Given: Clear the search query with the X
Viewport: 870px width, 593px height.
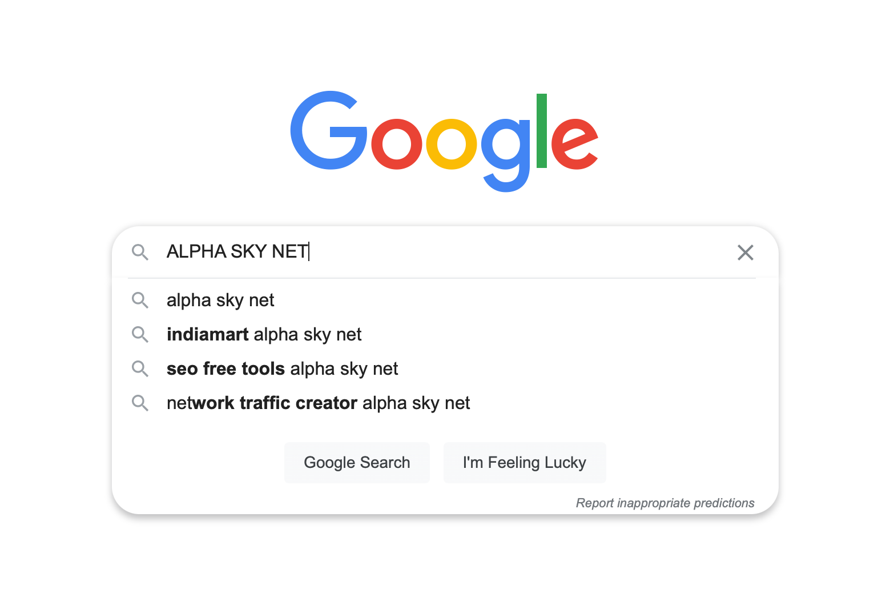Looking at the screenshot, I should pos(745,253).
